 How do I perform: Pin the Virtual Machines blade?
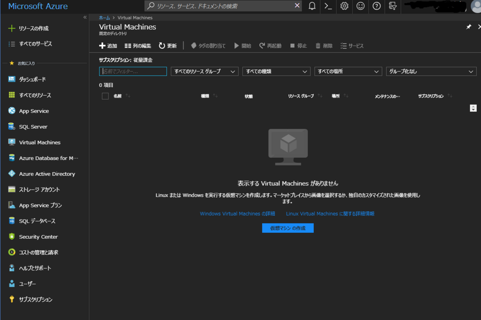pyautogui.click(x=468, y=27)
